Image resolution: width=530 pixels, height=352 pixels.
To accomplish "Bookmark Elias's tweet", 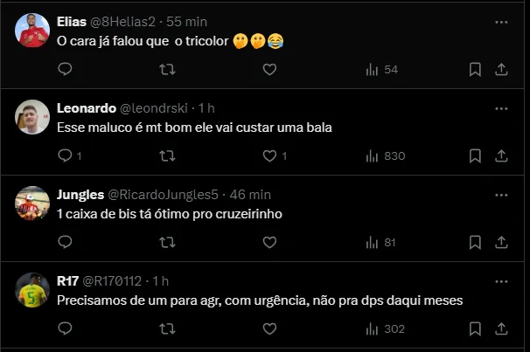I will click(x=475, y=69).
